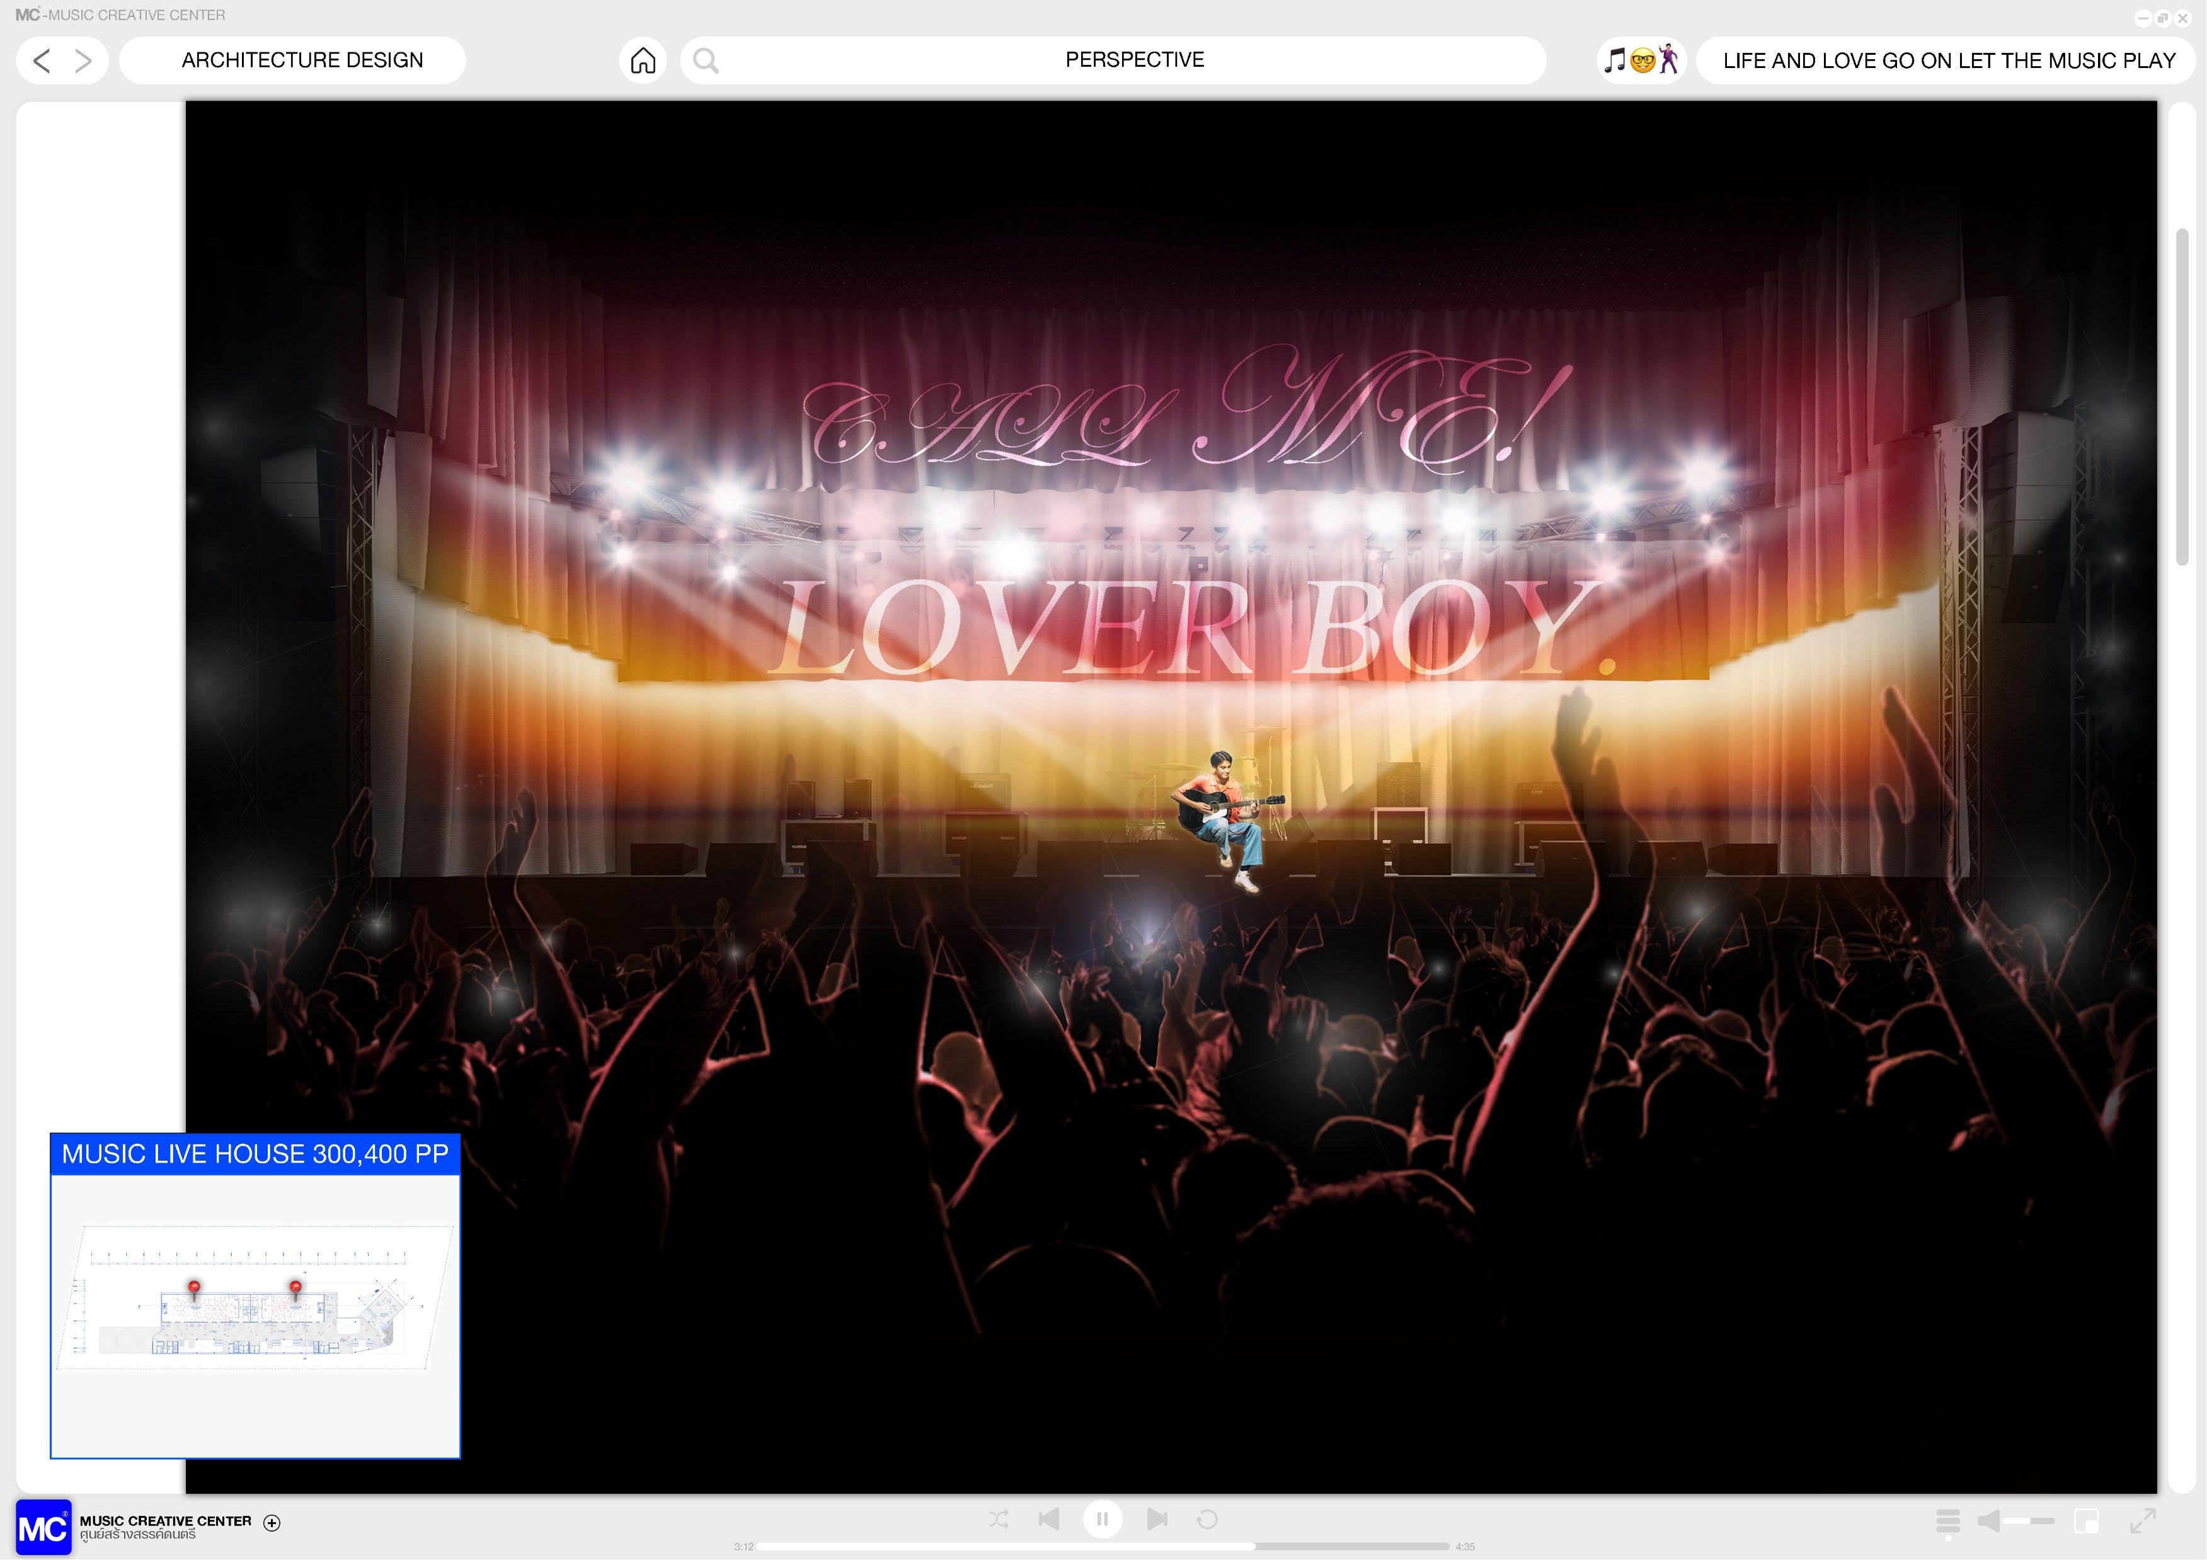Go to the previous track
This screenshot has width=2207, height=1560.
(1049, 1518)
